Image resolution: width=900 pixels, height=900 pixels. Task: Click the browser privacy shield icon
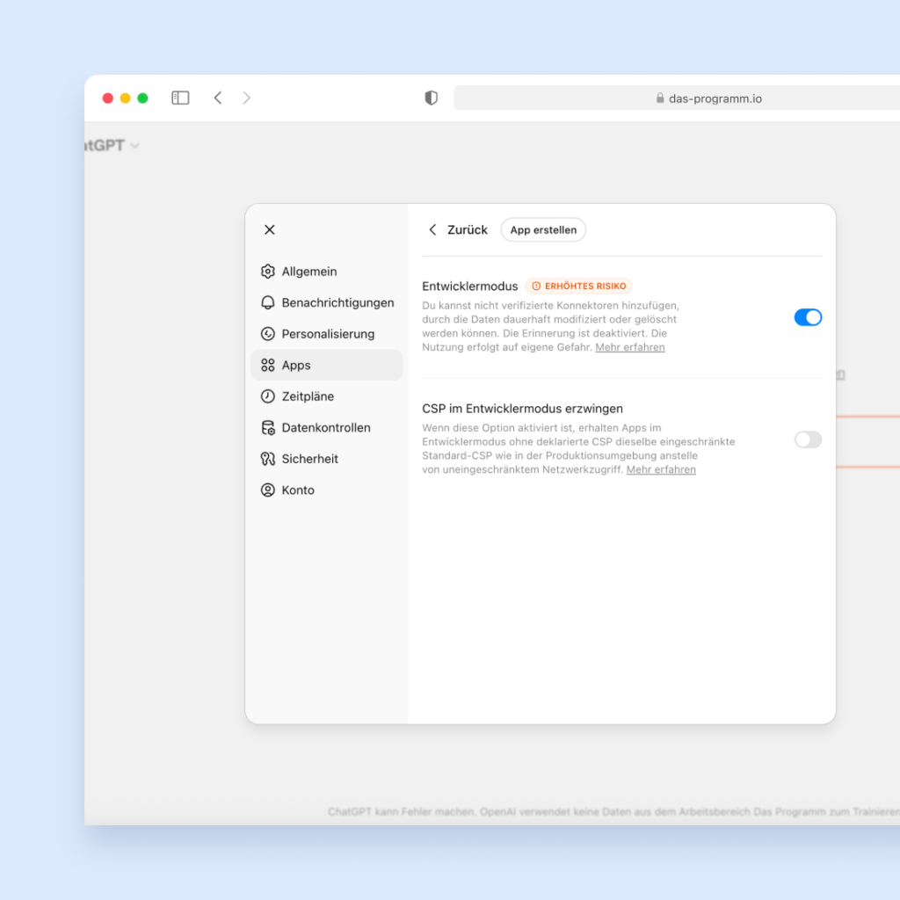(x=431, y=98)
